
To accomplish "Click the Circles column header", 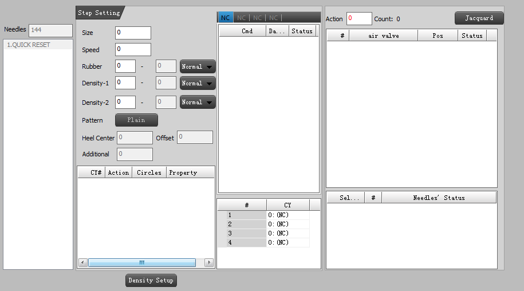I will click(149, 172).
